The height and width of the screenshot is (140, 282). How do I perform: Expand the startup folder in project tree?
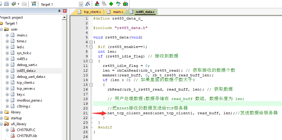point(2,118)
